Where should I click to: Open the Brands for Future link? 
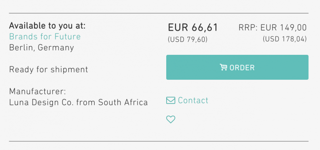[45, 37]
